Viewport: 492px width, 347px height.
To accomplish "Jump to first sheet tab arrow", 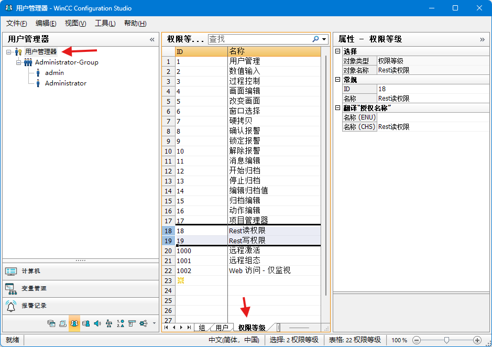I will click(x=166, y=327).
